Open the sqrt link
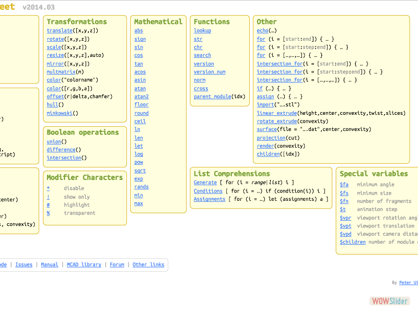 140,171
